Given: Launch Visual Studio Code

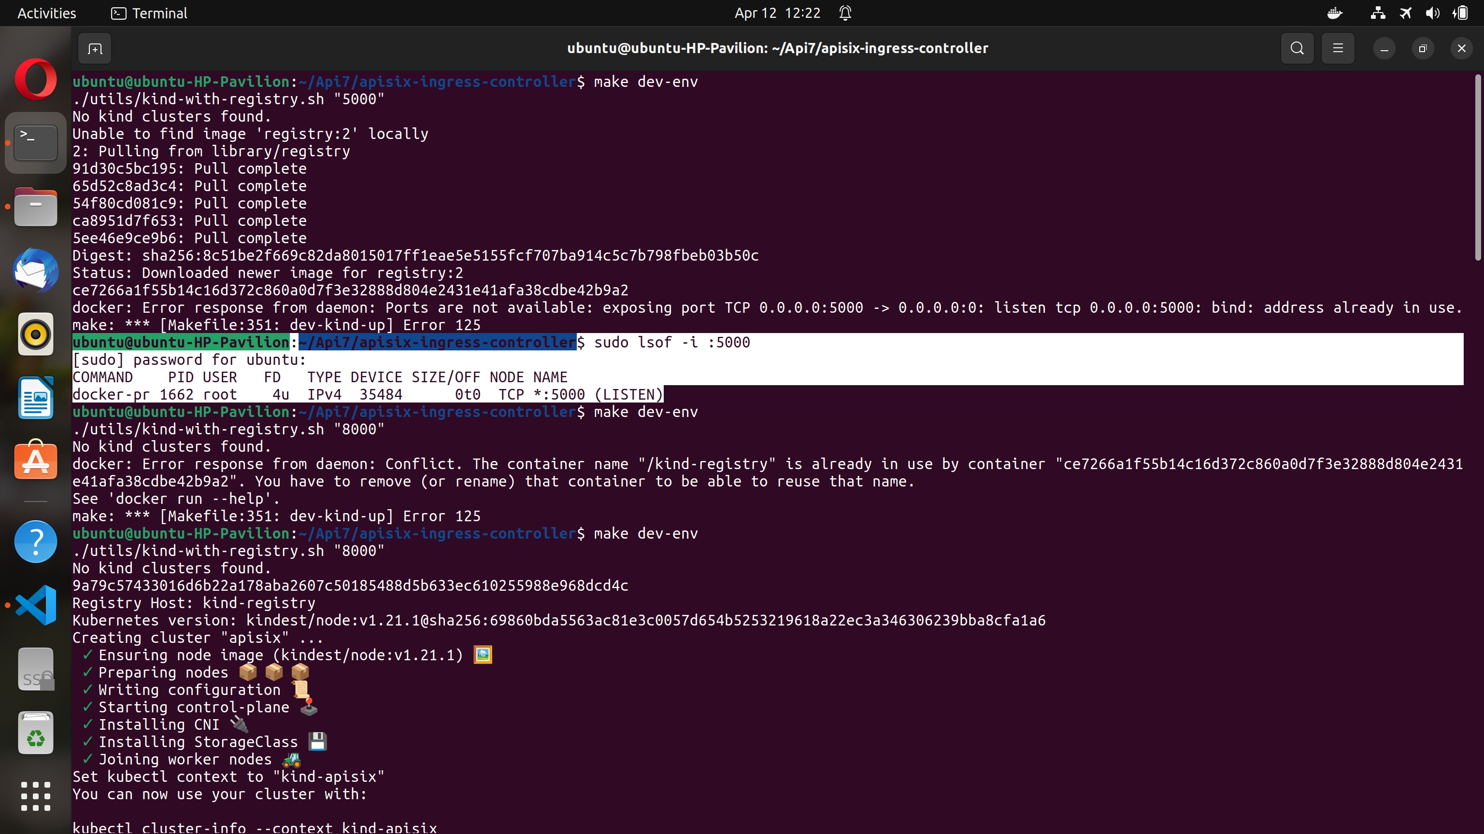Looking at the screenshot, I should pyautogui.click(x=36, y=605).
